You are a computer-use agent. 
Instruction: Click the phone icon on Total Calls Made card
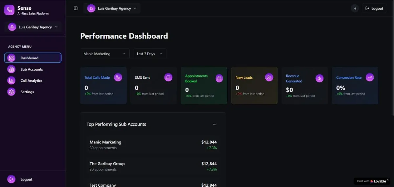point(118,77)
